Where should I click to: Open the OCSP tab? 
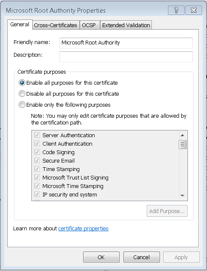pyautogui.click(x=89, y=25)
